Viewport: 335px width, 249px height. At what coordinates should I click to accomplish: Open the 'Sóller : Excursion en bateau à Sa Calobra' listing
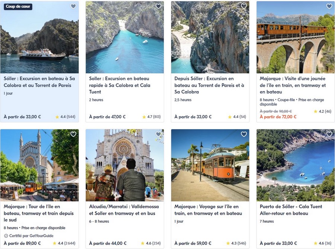pos(39,82)
